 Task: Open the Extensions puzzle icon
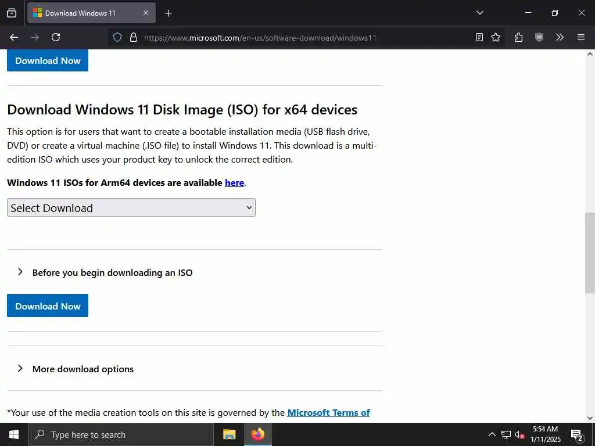click(518, 37)
